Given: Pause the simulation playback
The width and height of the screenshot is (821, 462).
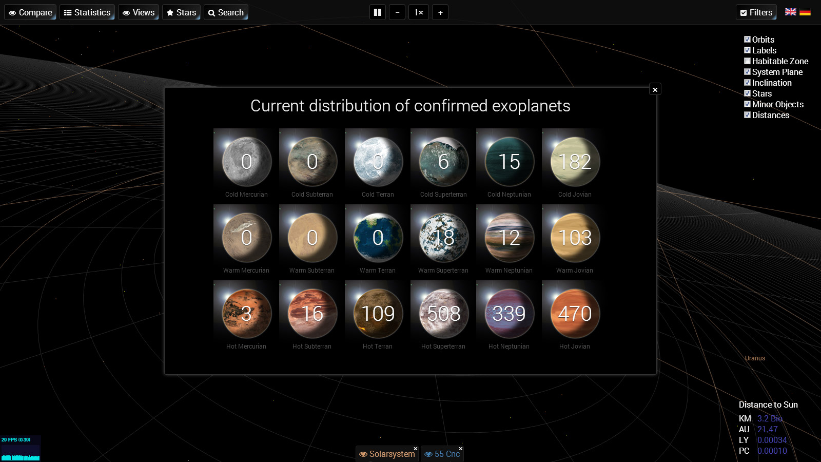Looking at the screenshot, I should click(x=378, y=12).
